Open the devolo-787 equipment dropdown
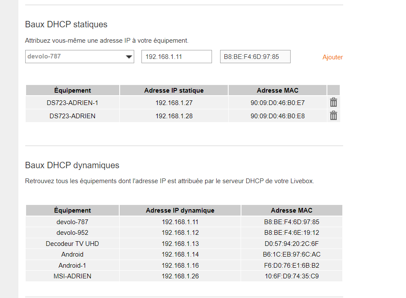 pyautogui.click(x=79, y=56)
